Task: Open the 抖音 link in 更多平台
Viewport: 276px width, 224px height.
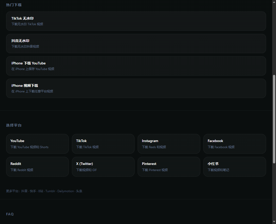Action: point(24,191)
